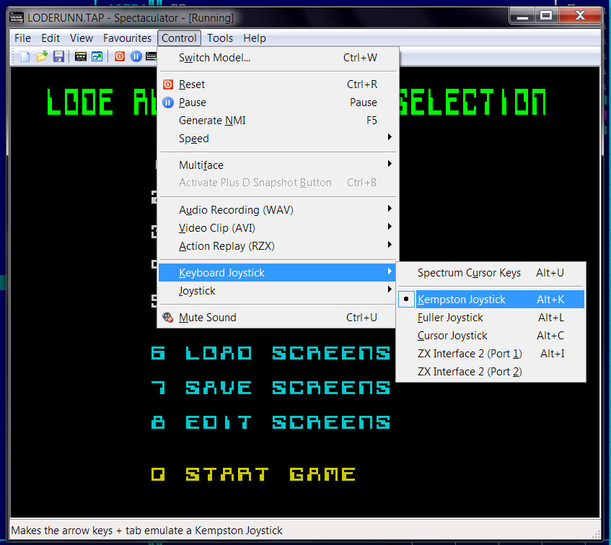Open the File menu

[x=22, y=38]
